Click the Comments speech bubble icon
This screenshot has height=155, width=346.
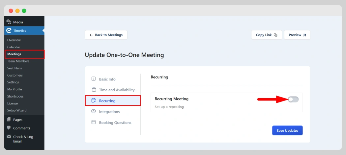pyautogui.click(x=9, y=128)
